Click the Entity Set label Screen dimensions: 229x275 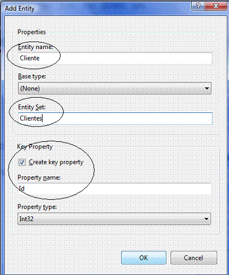pos(32,107)
